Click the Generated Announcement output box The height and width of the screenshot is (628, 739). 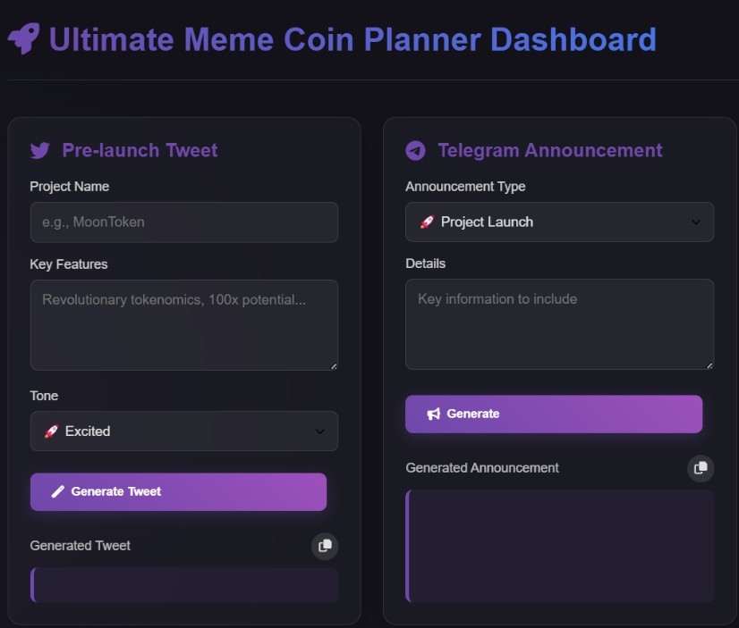(559, 545)
